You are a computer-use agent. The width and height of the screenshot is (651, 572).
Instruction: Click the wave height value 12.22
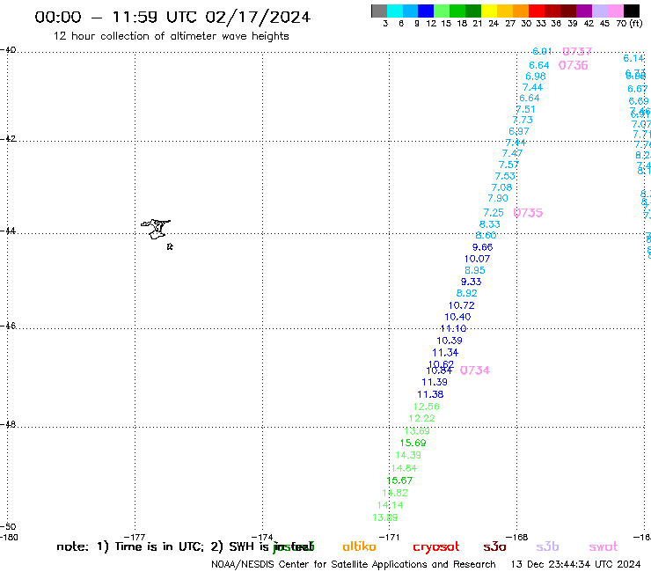point(421,418)
